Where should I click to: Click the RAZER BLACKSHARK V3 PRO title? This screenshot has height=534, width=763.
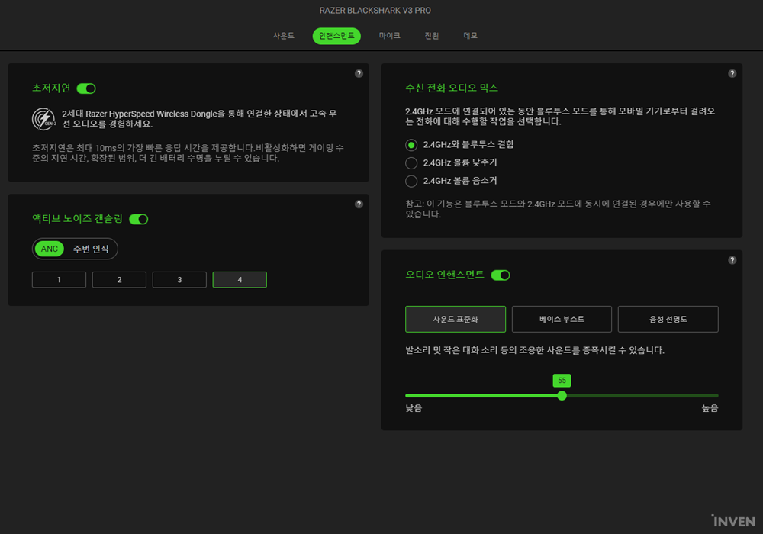[x=375, y=10]
